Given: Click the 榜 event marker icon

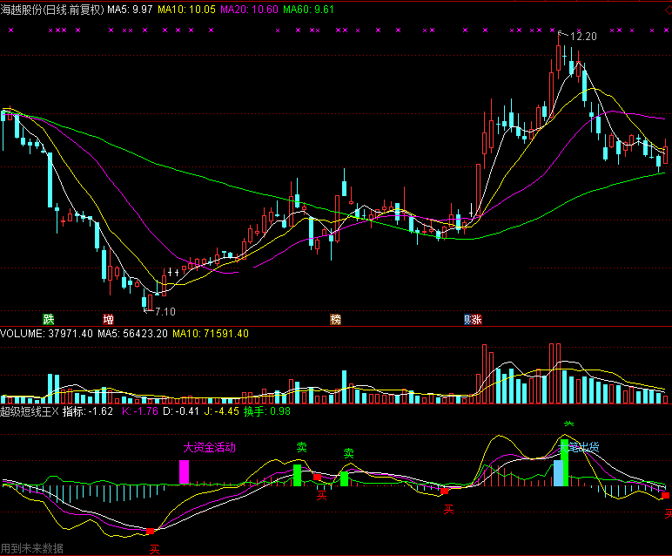Looking at the screenshot, I should pyautogui.click(x=335, y=319).
